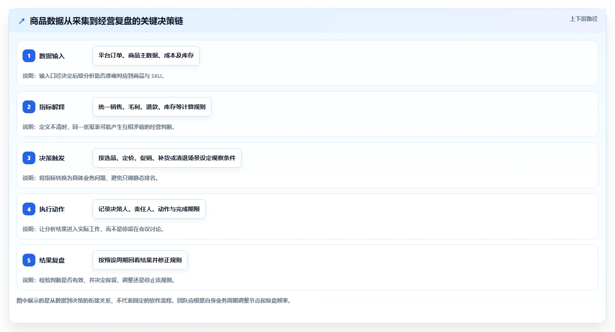Image resolution: width=615 pixels, height=332 pixels.
Task: Click the 记录决策人、责任人、动作与完成期限 box
Action: coord(149,209)
